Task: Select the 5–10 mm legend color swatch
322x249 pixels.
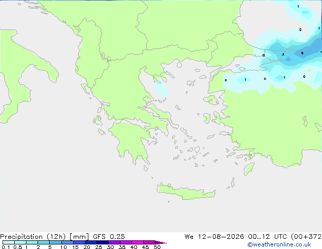Action: [55, 242]
